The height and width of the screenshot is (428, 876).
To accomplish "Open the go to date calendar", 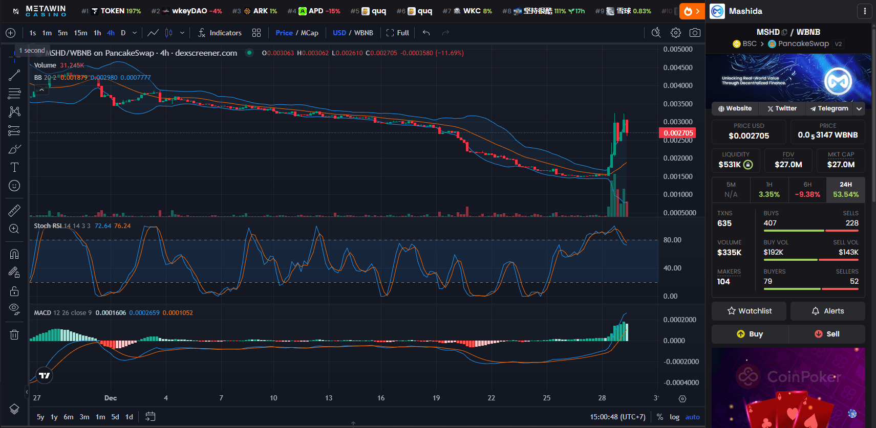I will [x=150, y=417].
